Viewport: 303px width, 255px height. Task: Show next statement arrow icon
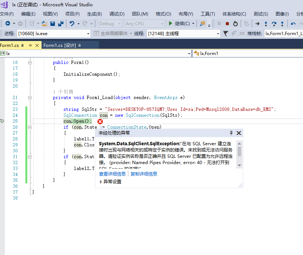[x=257, y=24]
